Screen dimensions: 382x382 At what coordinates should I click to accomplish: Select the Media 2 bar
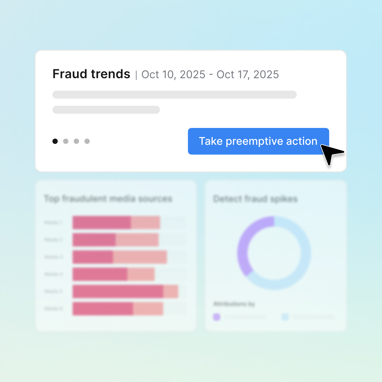115,240
